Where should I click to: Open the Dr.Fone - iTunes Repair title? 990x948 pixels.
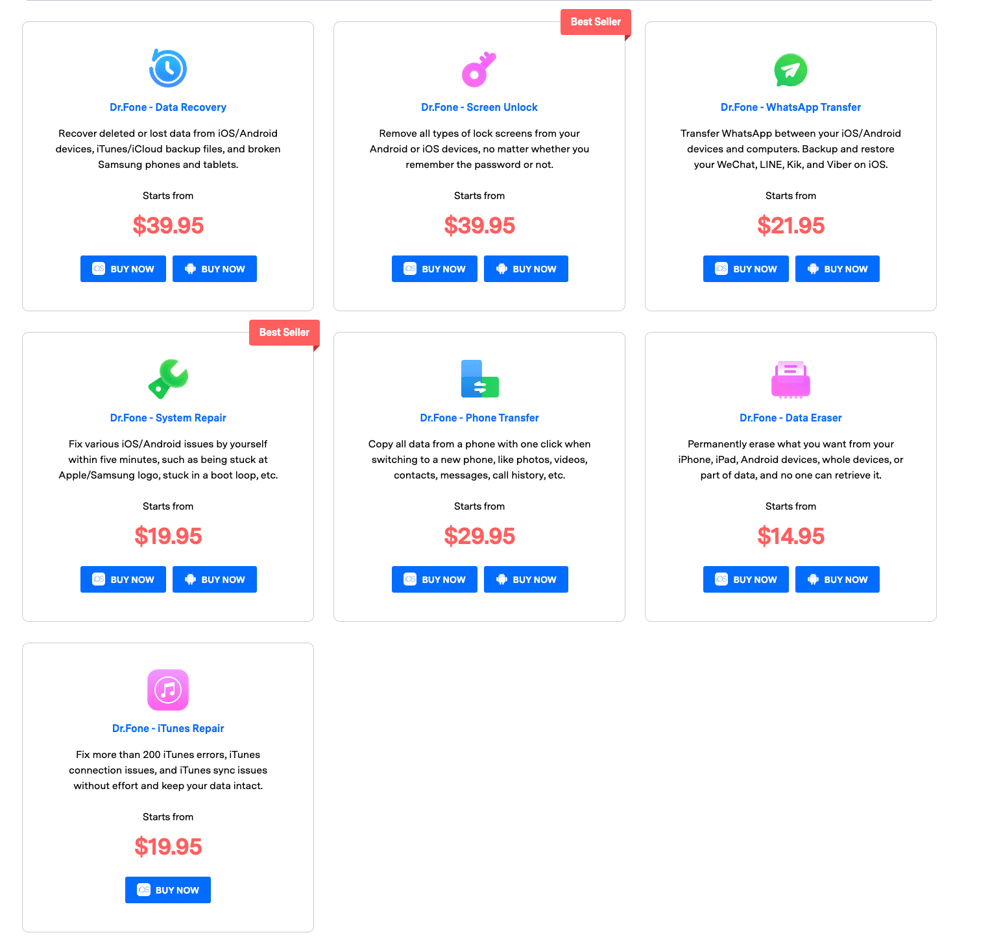(168, 729)
